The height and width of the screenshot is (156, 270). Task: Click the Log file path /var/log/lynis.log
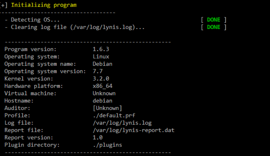point(122,123)
